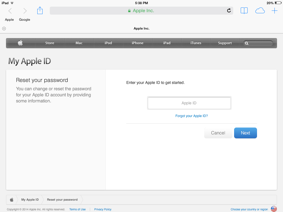Screen dimensions: 283x212
Task: Click Choose your country or region
Action: [x=249, y=209]
